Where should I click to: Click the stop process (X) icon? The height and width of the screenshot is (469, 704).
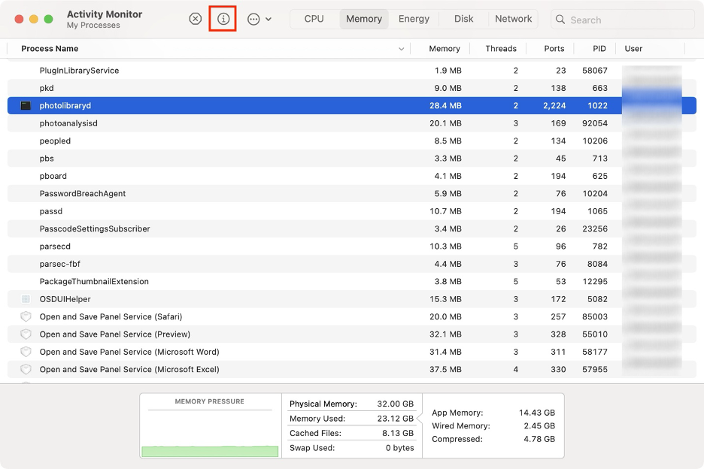tap(195, 19)
